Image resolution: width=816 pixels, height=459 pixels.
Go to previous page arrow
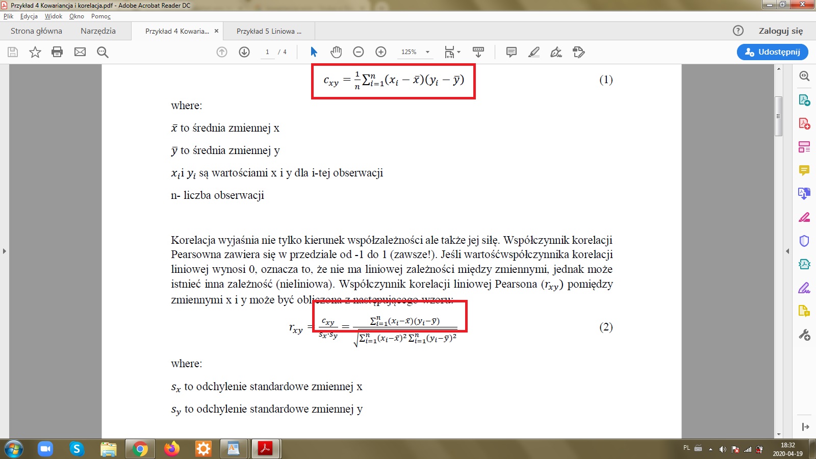pyautogui.click(x=222, y=52)
